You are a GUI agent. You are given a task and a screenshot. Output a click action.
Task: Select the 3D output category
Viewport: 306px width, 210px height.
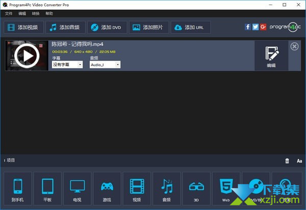[196, 189]
